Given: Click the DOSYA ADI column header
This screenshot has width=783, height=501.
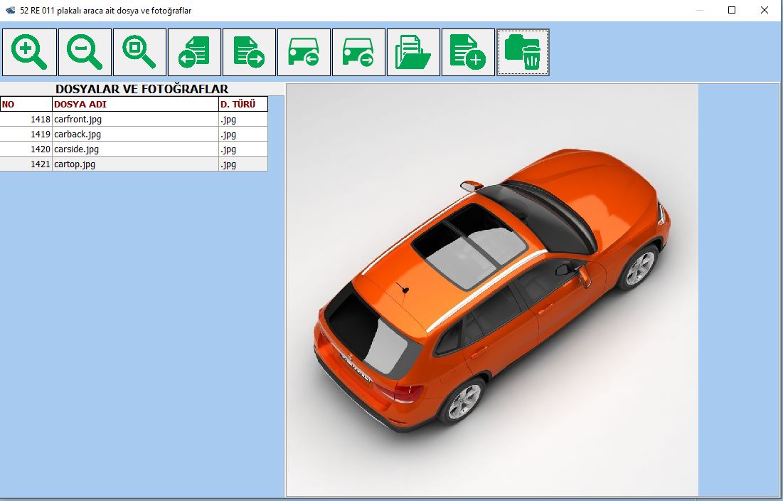Looking at the screenshot, I should [x=135, y=105].
